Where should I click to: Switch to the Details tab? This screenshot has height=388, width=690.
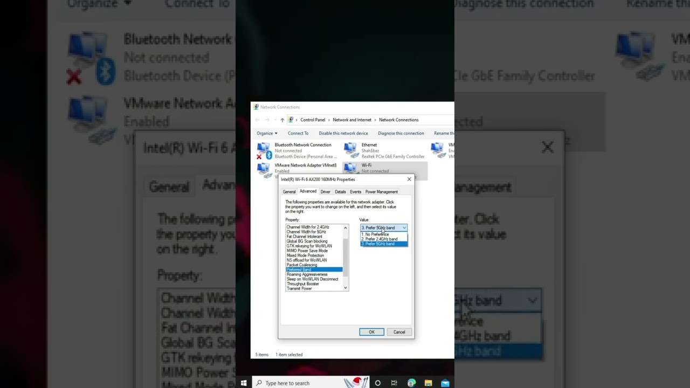340,192
